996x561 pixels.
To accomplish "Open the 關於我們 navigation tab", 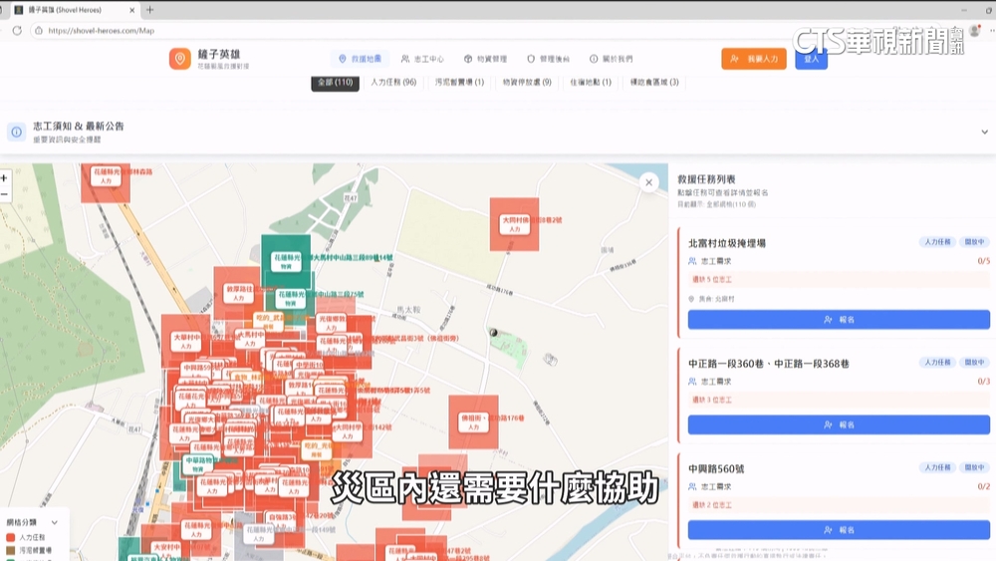I will [612, 59].
